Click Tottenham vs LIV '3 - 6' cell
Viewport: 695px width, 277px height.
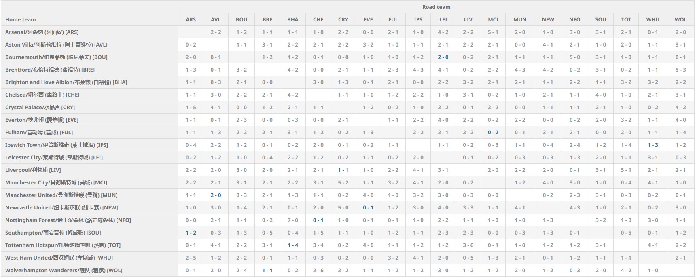click(468, 245)
